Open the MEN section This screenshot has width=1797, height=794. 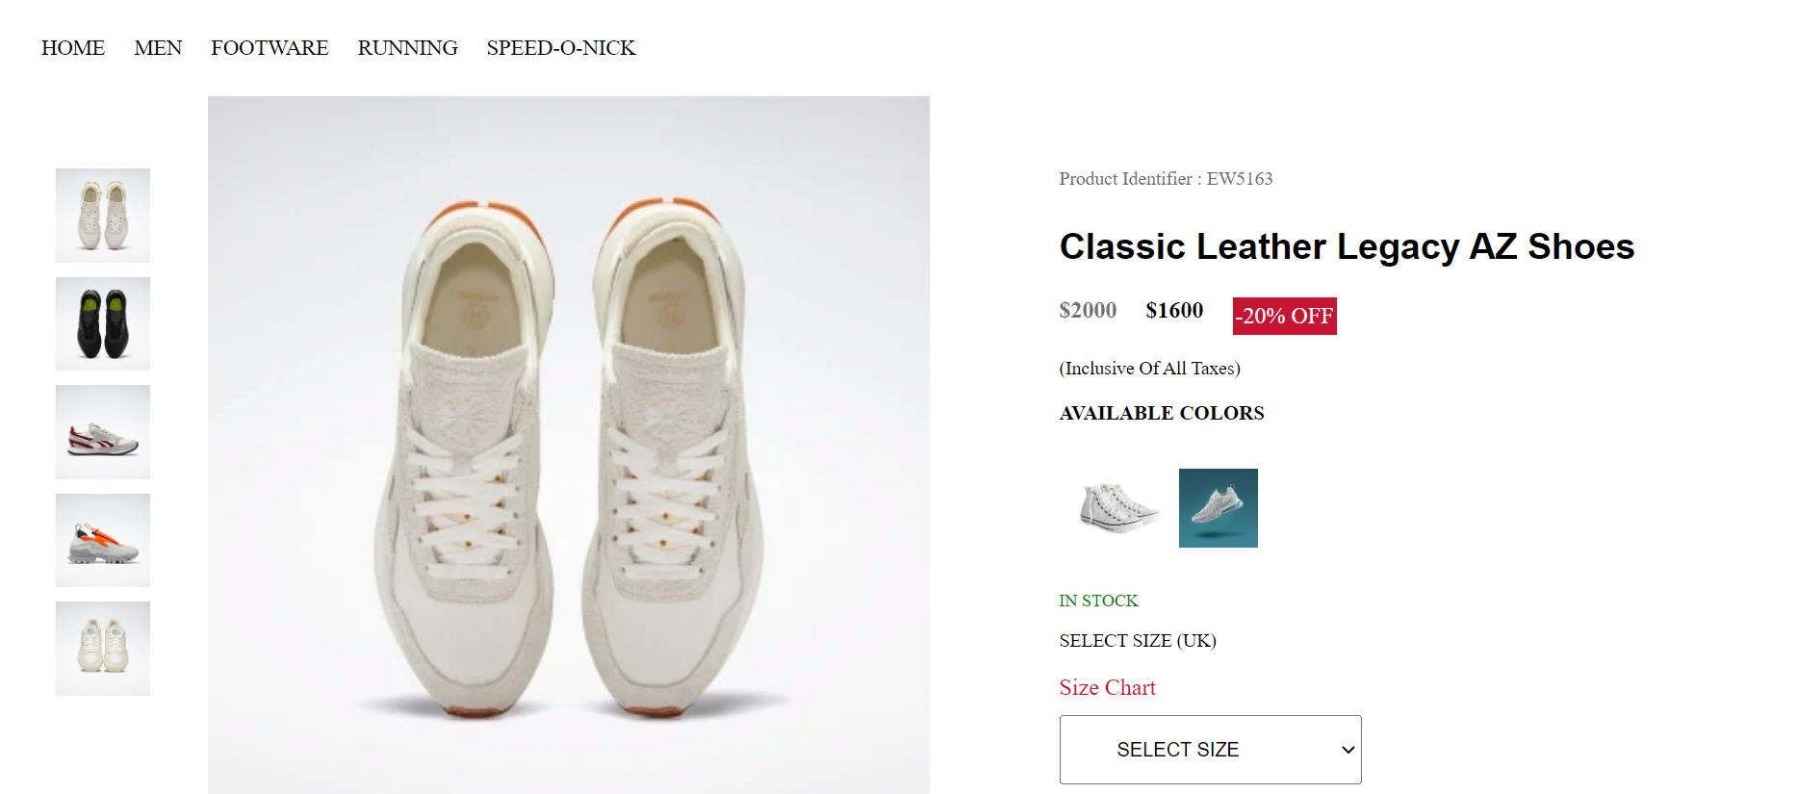[158, 47]
